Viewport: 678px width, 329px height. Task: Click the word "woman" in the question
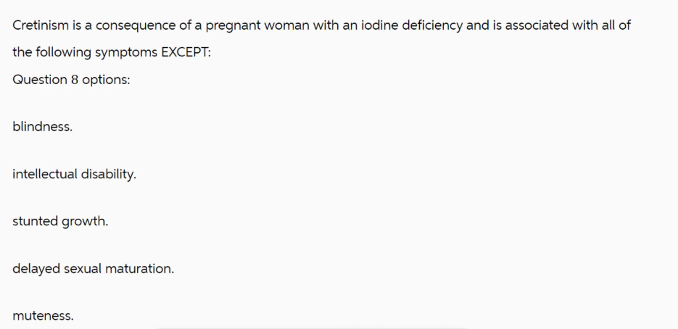287,25
